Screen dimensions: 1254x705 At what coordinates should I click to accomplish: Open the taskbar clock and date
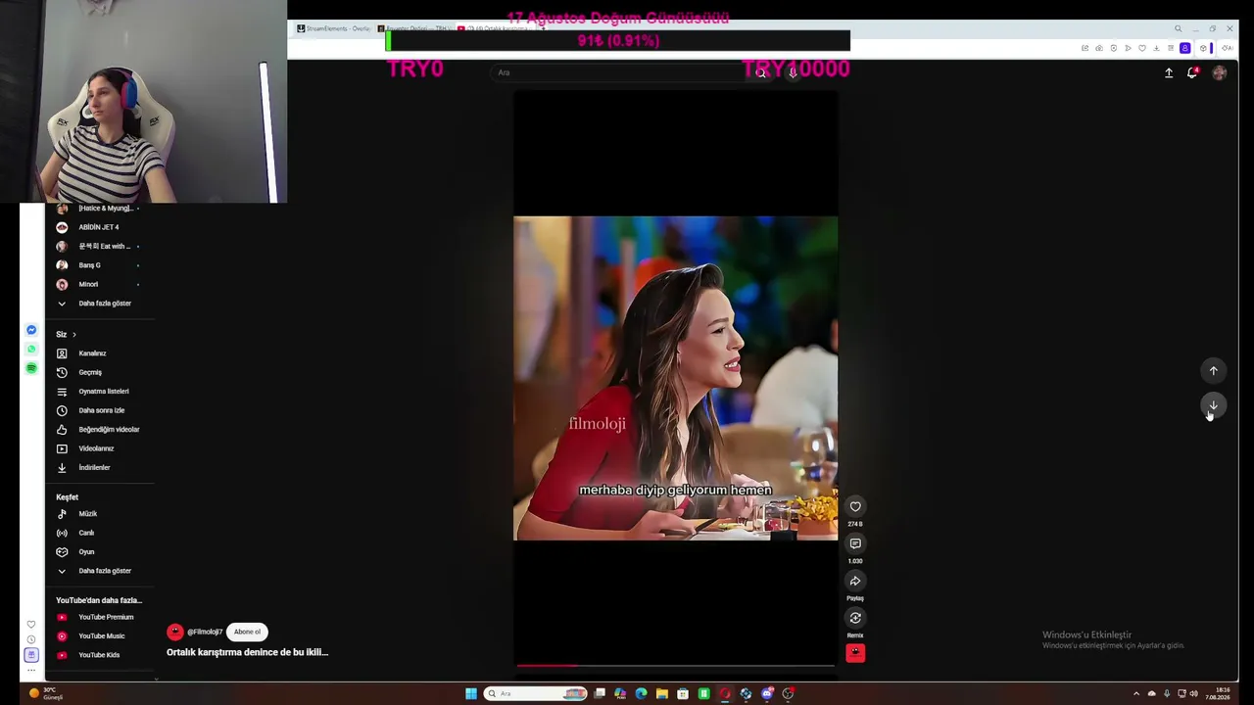click(x=1218, y=693)
